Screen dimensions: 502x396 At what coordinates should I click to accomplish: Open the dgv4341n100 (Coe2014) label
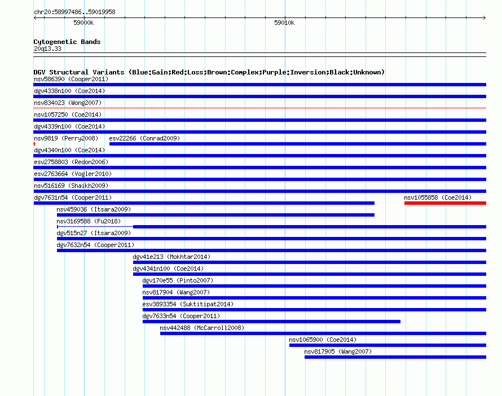168,269
